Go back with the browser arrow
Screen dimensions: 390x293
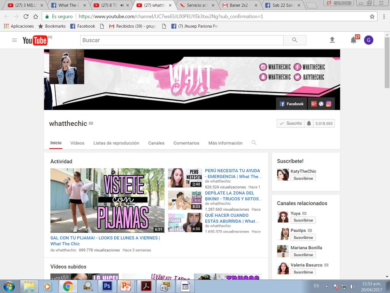click(6, 17)
